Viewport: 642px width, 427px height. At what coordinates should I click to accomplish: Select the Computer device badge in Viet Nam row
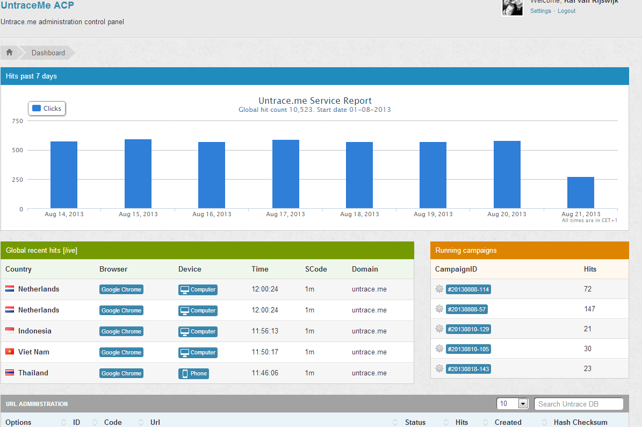pyautogui.click(x=198, y=352)
